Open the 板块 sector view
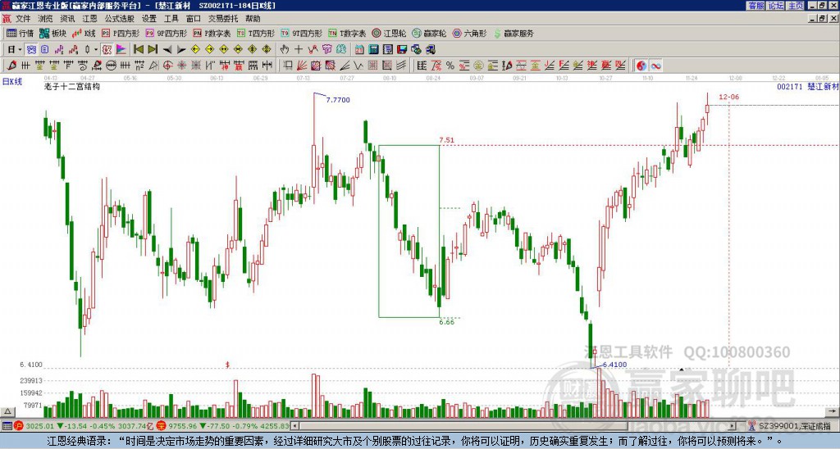Image resolution: width=840 pixels, height=449 pixels. [53, 34]
